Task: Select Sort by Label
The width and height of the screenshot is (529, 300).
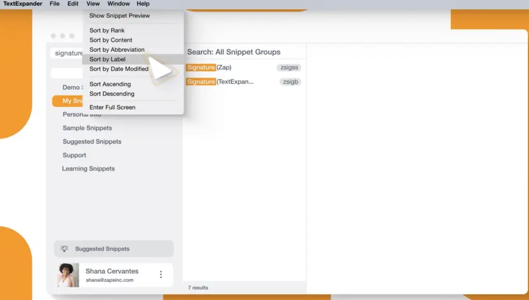Action: (x=133, y=59)
